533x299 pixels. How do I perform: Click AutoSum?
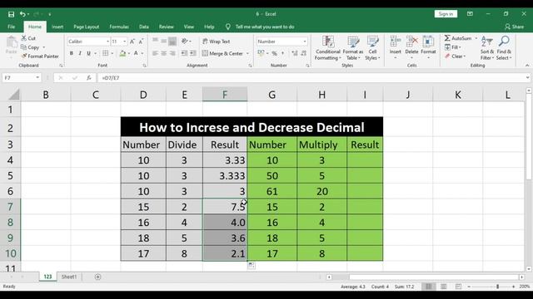[458, 38]
